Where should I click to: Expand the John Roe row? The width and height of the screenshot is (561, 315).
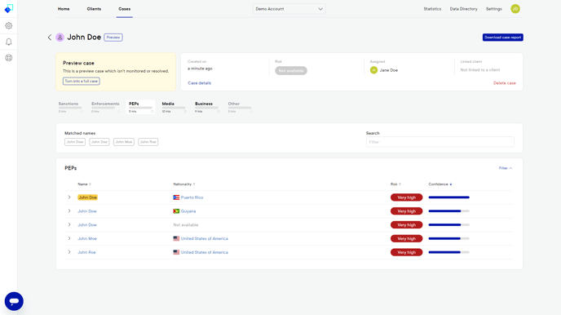[69, 252]
